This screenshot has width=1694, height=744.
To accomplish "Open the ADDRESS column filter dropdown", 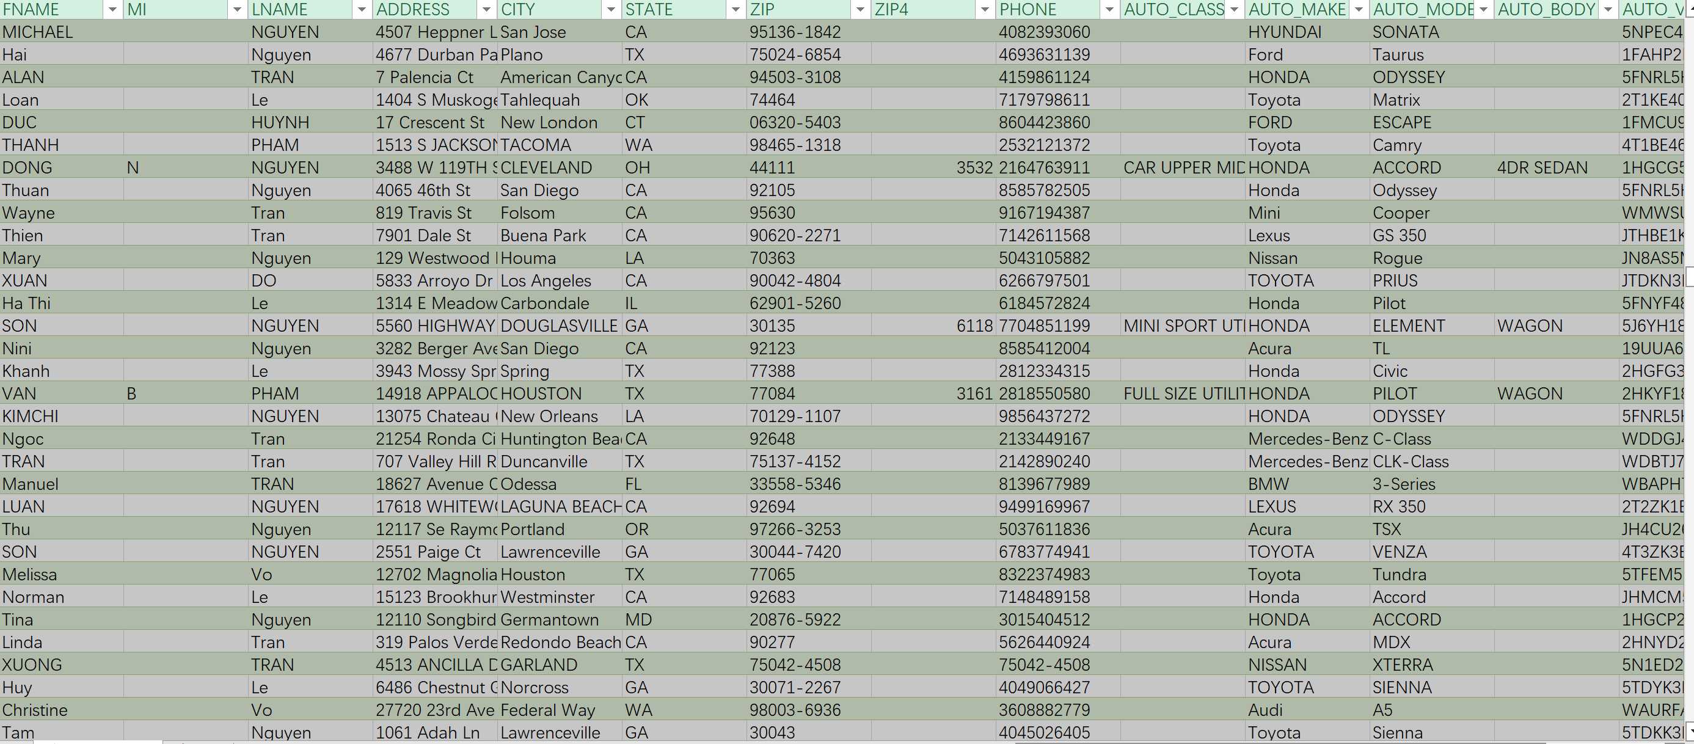I will (487, 9).
